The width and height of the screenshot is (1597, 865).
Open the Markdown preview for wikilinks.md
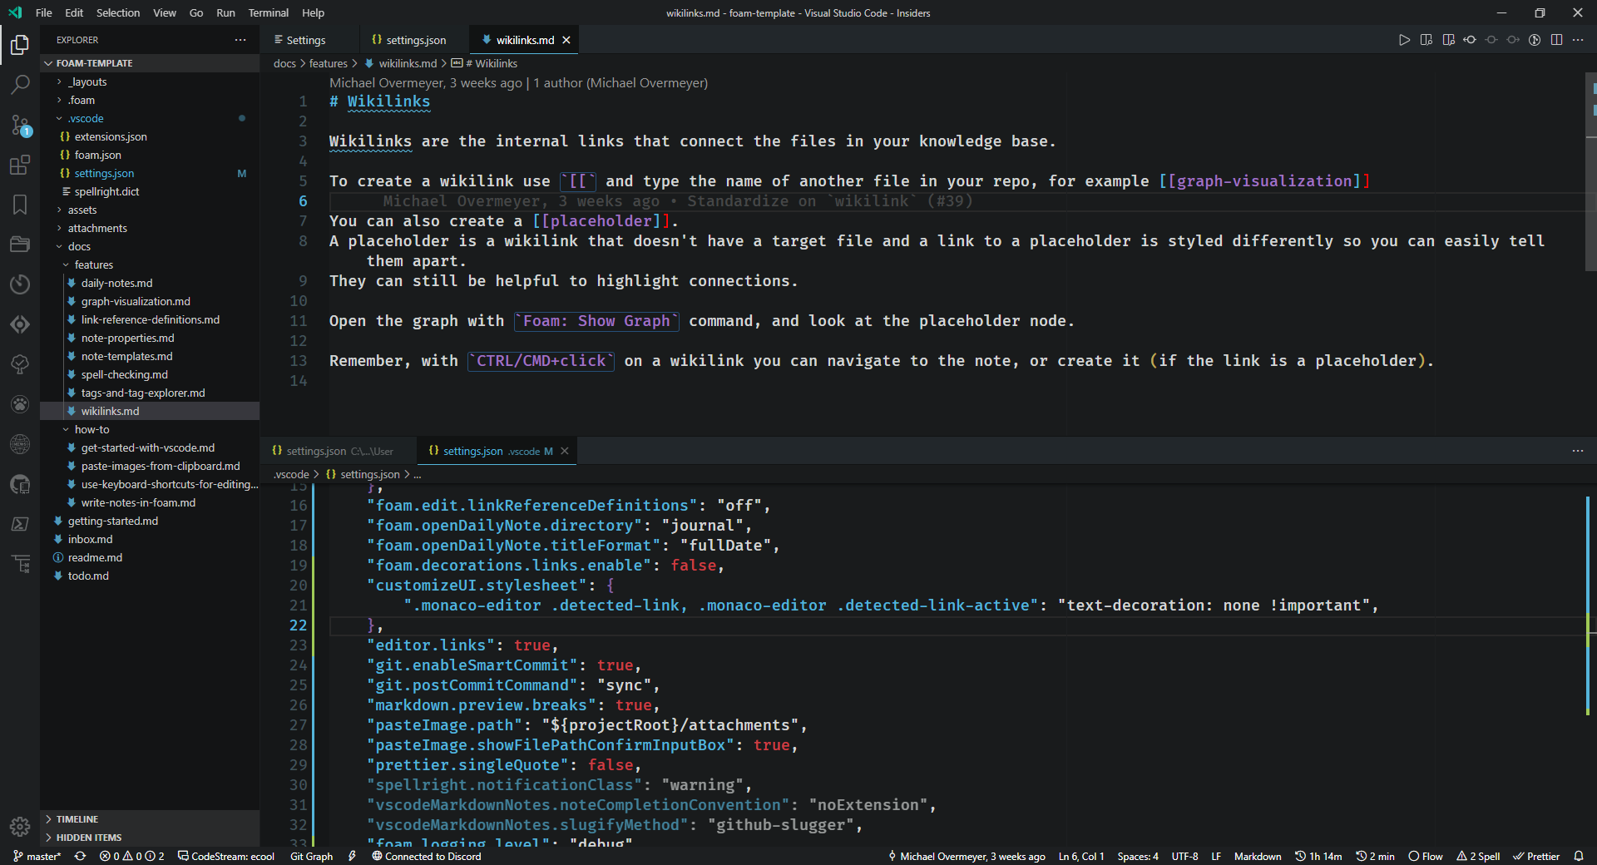1427,39
